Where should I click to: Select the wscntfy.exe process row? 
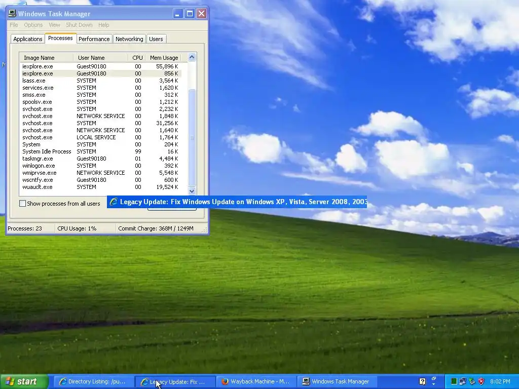click(100, 180)
